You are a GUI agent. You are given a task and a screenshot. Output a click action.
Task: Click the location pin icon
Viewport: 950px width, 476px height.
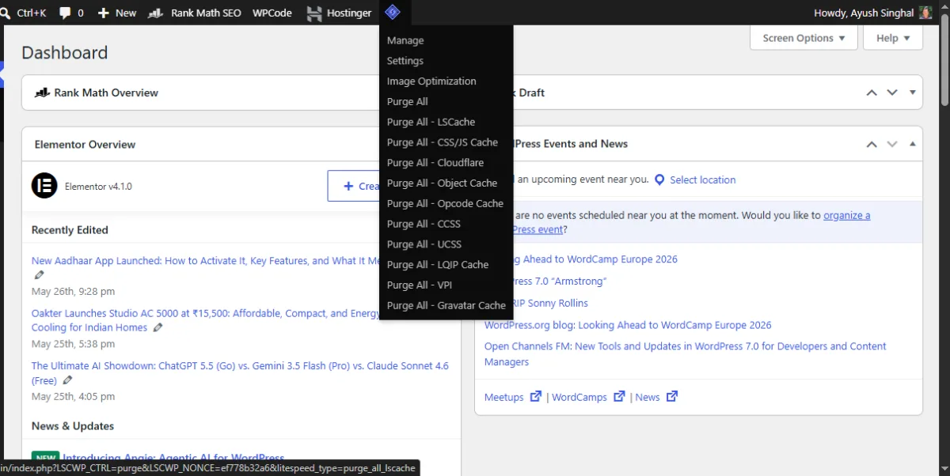pyautogui.click(x=659, y=179)
